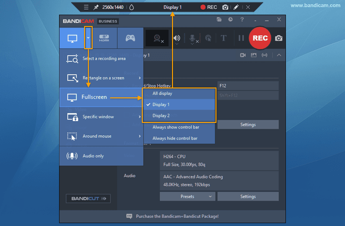The image size is (345, 226).
Task: Open hamburger menu on top control bar
Action: point(86,7)
